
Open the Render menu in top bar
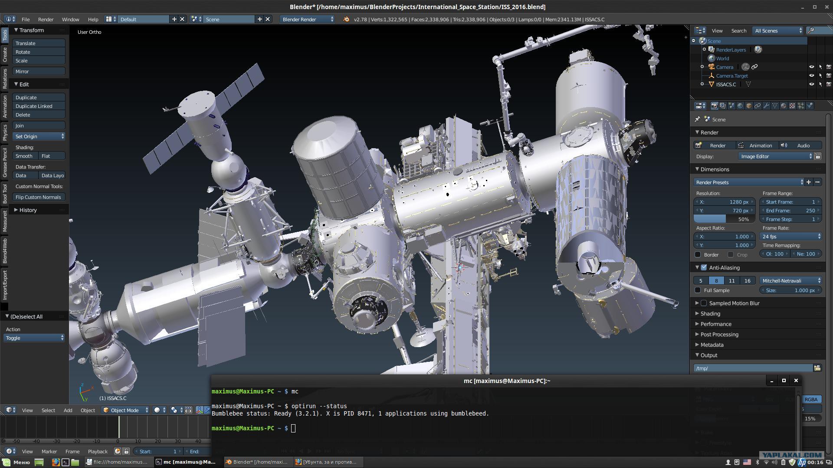click(46, 19)
